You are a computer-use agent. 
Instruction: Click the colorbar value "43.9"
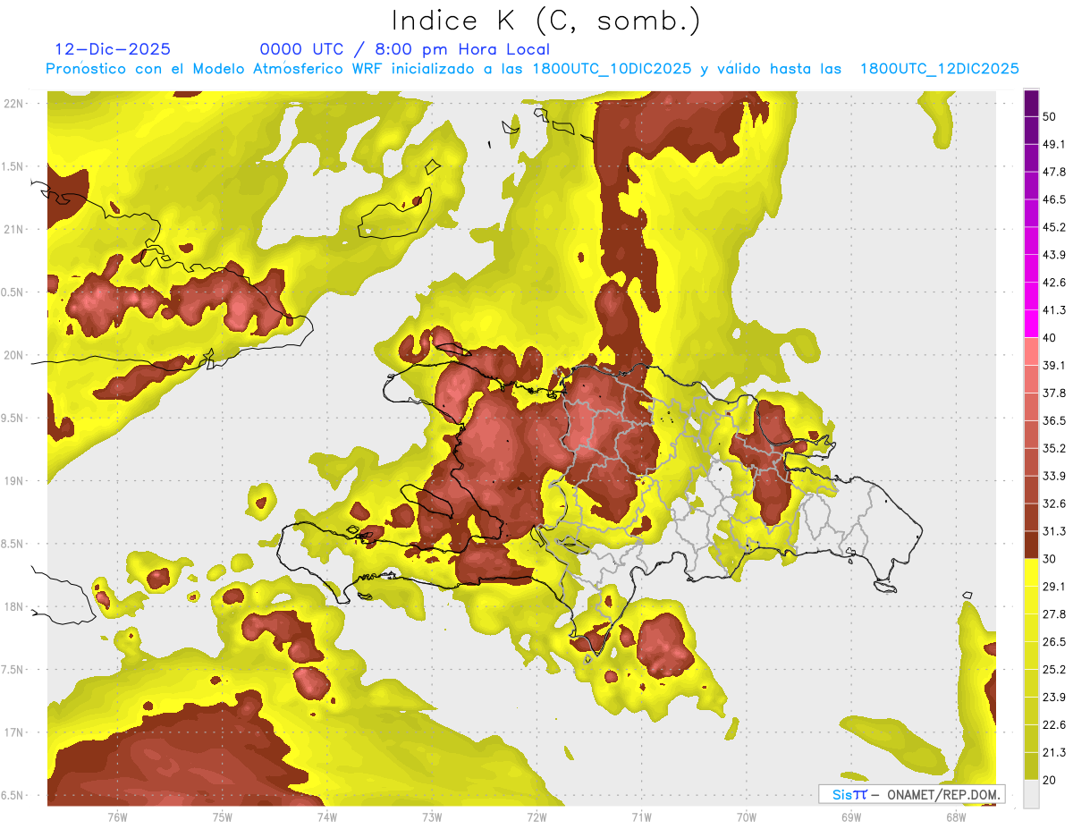click(1054, 255)
